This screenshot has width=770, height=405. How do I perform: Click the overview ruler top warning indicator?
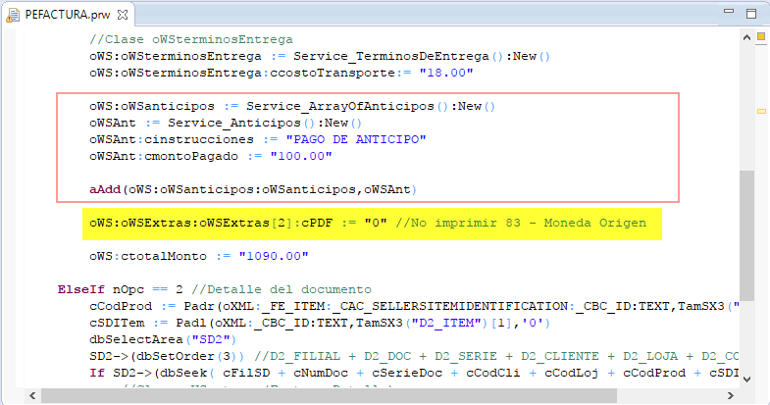tap(761, 36)
